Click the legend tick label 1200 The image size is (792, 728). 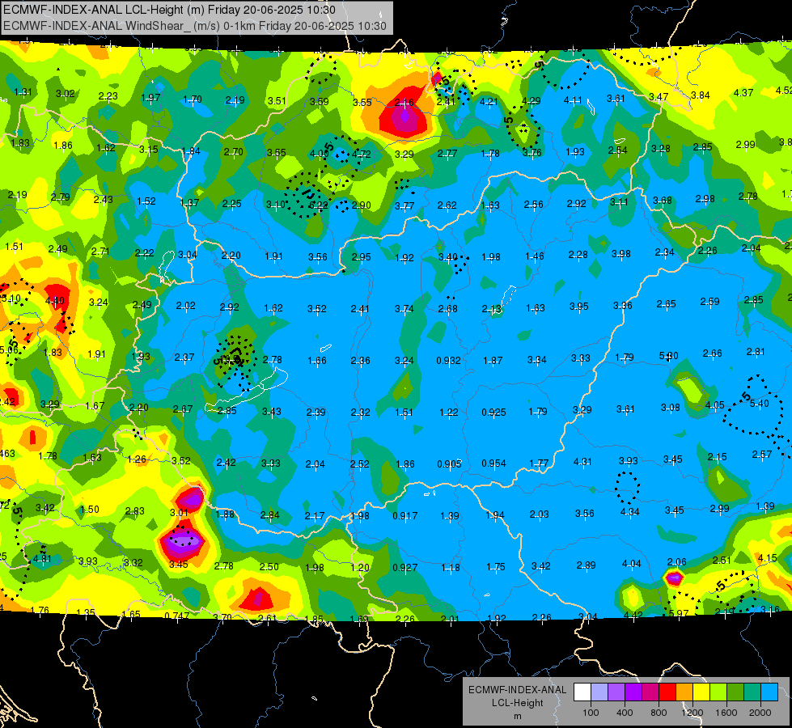pos(692,713)
